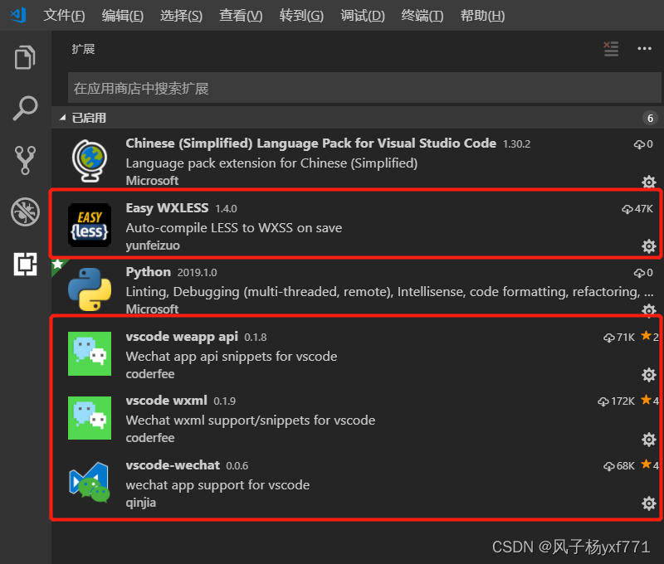The image size is (664, 564).
Task: Open the 转到(G) menu
Action: pyautogui.click(x=301, y=16)
